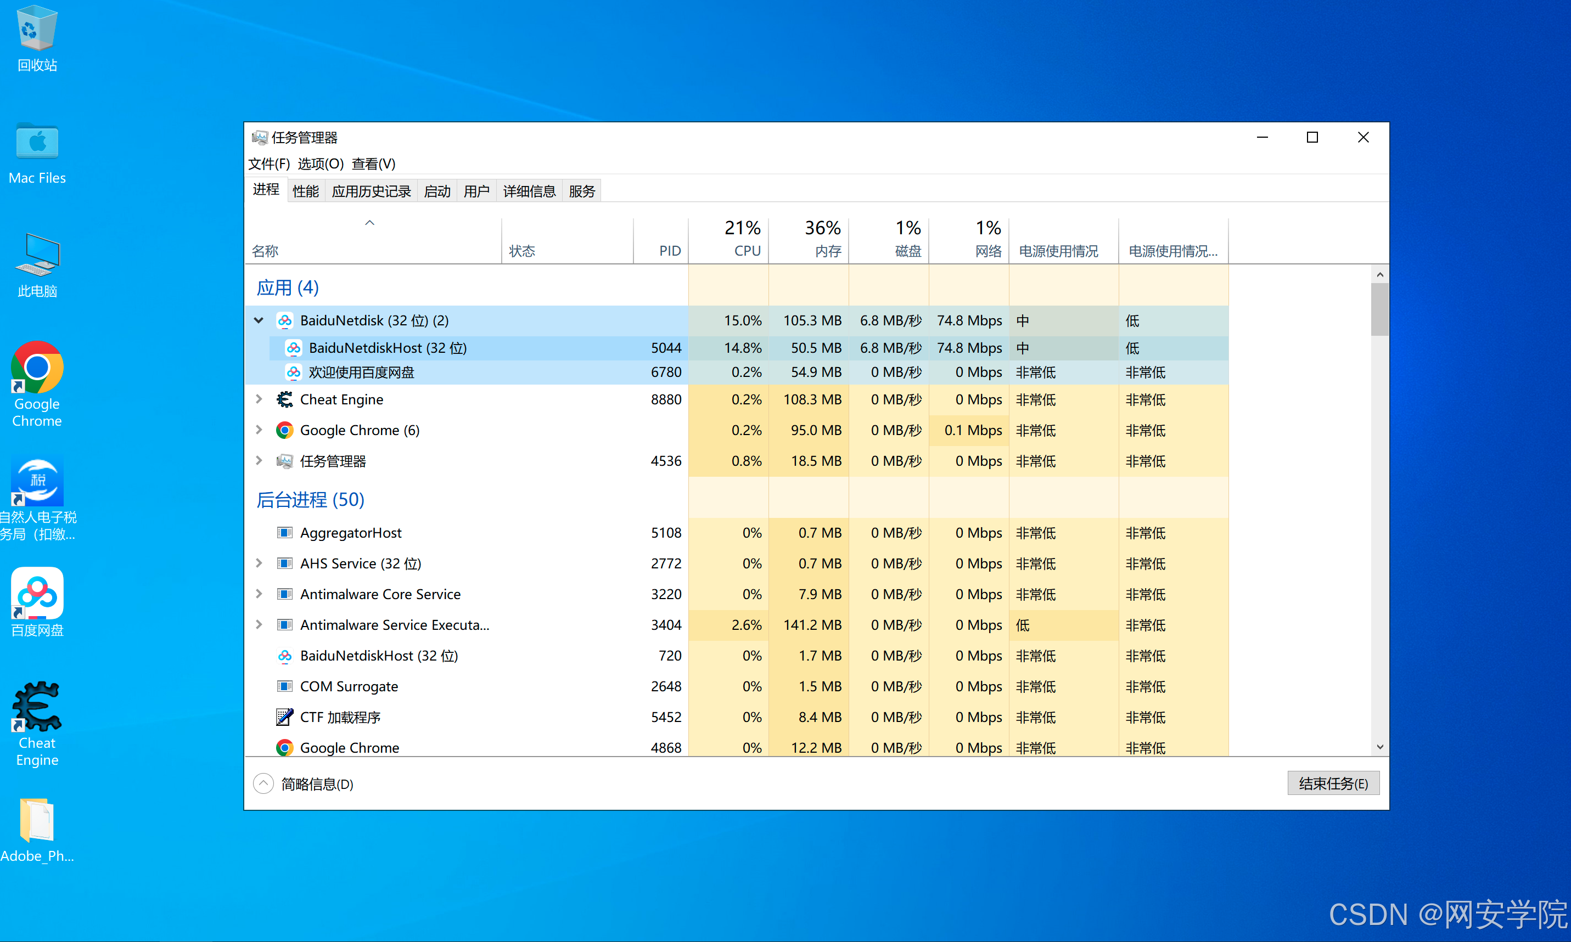Open the Adobe_Ph... folder icon
This screenshot has width=1571, height=942.
[x=37, y=820]
